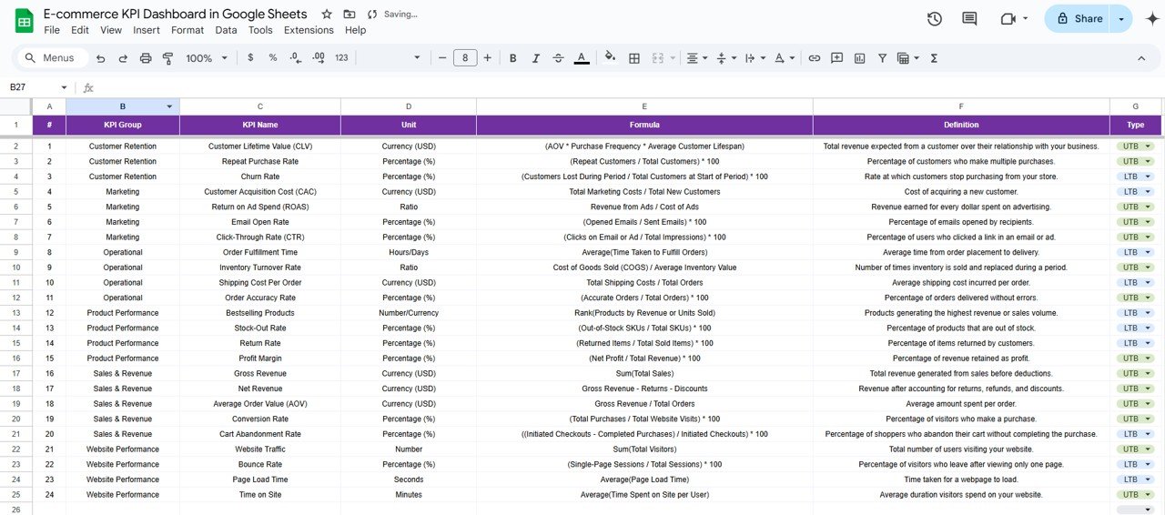This screenshot has width=1165, height=515.
Task: Open the Extensions menu
Action: click(x=309, y=30)
